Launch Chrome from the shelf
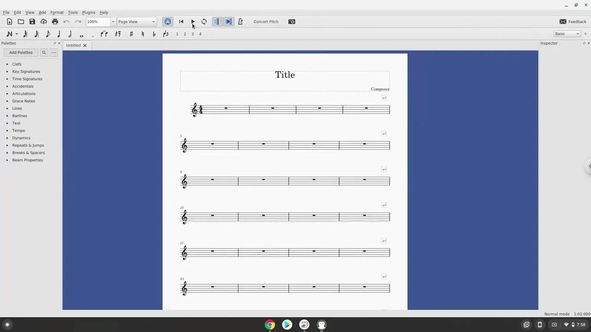The width and height of the screenshot is (591, 332). 270,325
